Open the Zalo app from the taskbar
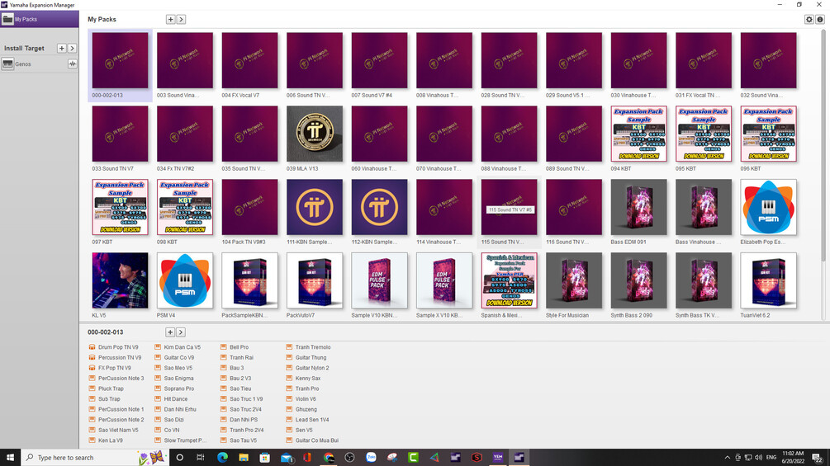The width and height of the screenshot is (830, 466). click(371, 458)
